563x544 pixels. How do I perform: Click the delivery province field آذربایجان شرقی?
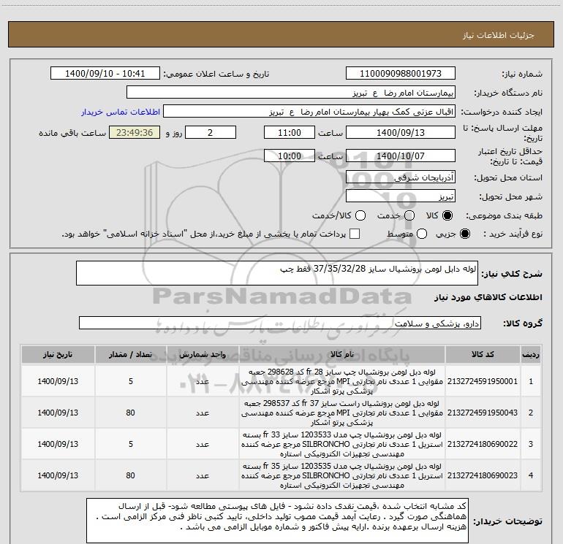coord(401,177)
